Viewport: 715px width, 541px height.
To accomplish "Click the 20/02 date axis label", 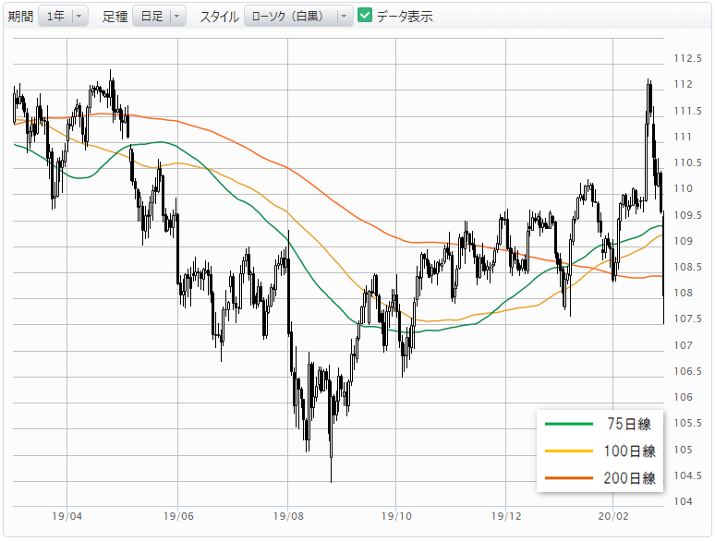I will (613, 516).
